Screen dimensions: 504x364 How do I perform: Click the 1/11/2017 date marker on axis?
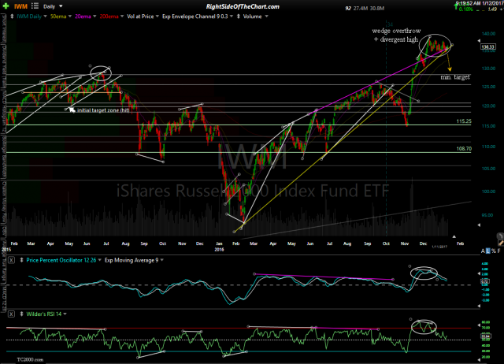click(439, 247)
